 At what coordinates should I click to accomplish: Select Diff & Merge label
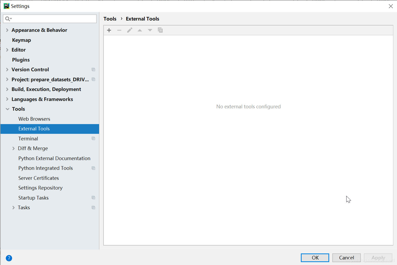pyautogui.click(x=33, y=149)
